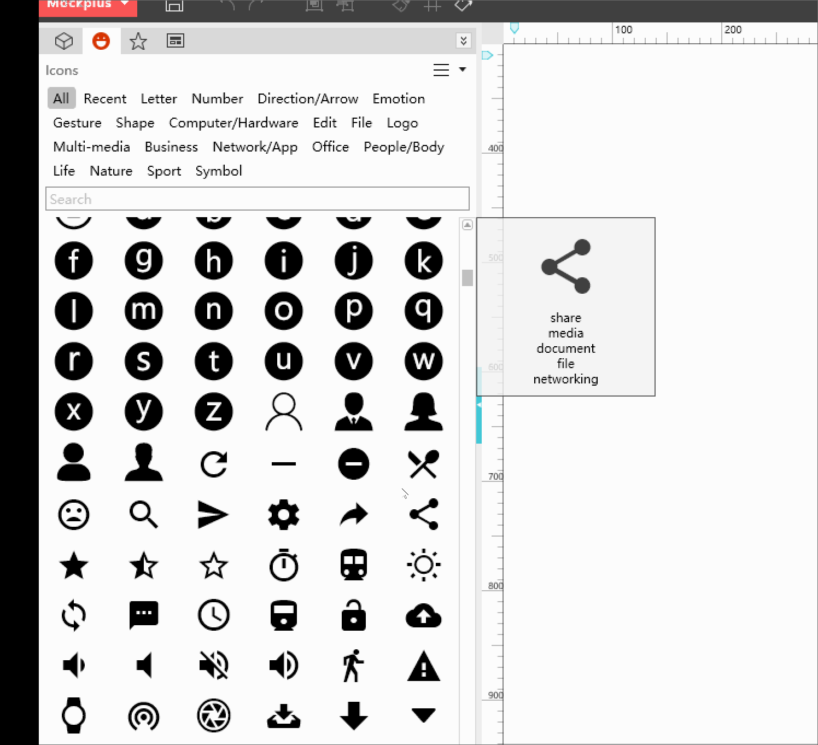The height and width of the screenshot is (745, 818).
Task: Select the magnifier search icon
Action: (x=143, y=514)
